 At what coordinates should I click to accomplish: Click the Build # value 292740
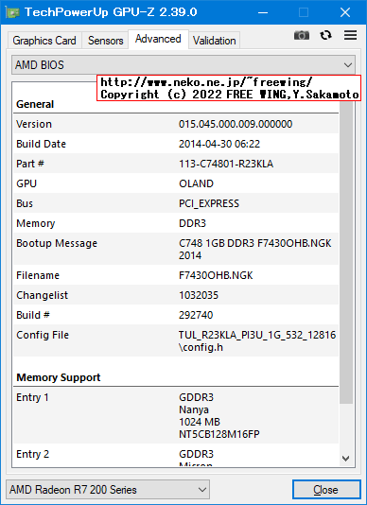click(x=196, y=315)
